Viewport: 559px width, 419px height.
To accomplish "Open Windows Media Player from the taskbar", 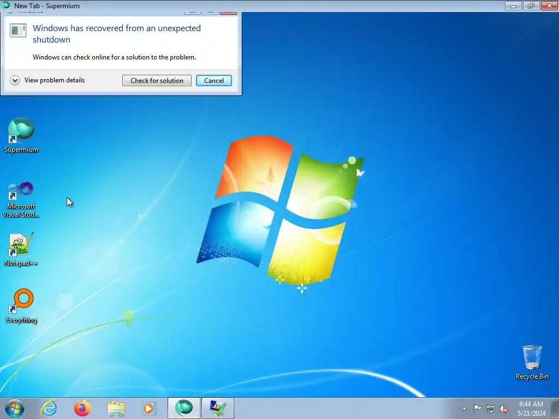I will (x=149, y=408).
